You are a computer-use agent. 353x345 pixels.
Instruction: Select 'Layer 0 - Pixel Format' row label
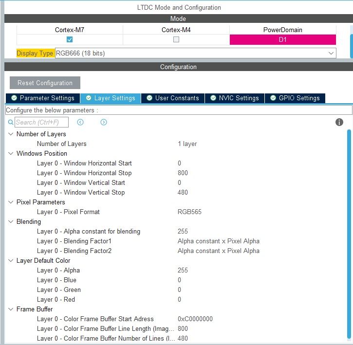pos(68,212)
